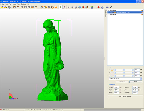Open the Edit menu
The height and width of the screenshot is (111, 144).
7,4
